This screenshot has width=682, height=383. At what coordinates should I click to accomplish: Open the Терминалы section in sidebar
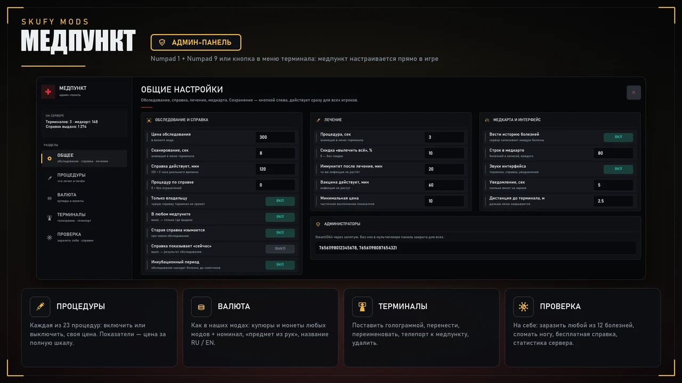84,218
